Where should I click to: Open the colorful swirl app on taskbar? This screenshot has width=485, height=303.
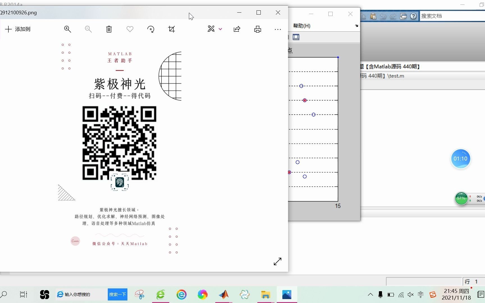(x=202, y=295)
